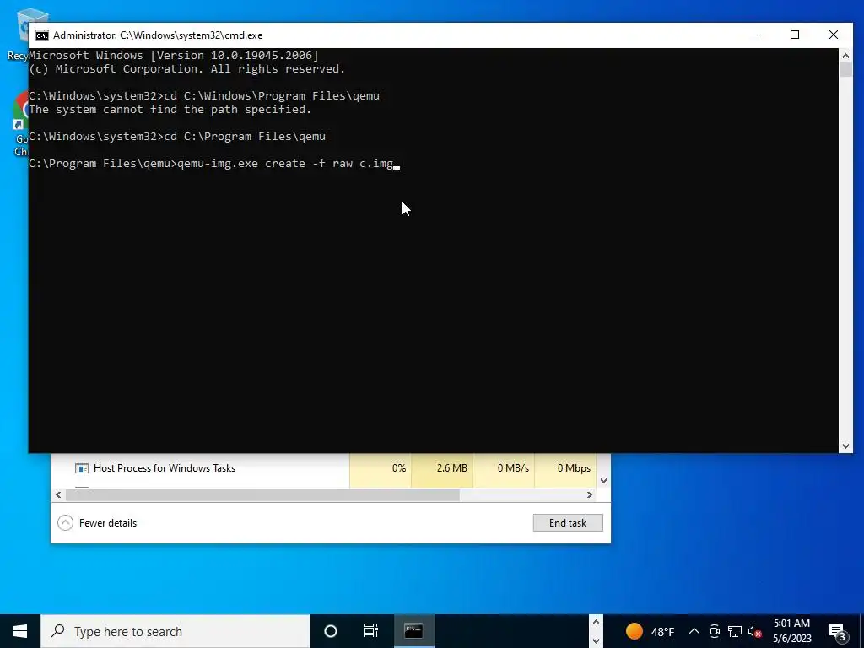
Task: Click the 0% CPU cell
Action: pos(381,468)
